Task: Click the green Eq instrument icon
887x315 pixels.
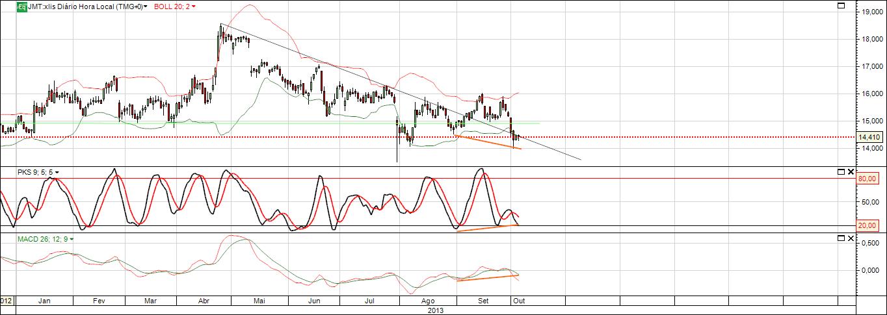Action: [22, 6]
